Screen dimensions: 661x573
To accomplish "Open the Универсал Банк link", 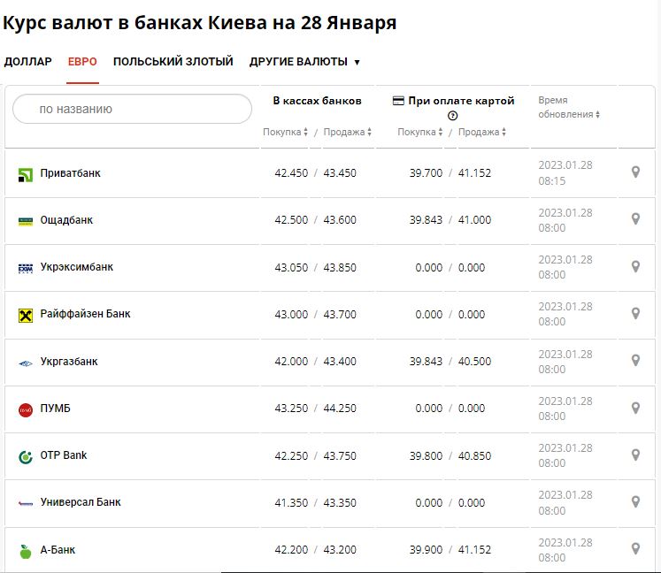I will pos(81,502).
